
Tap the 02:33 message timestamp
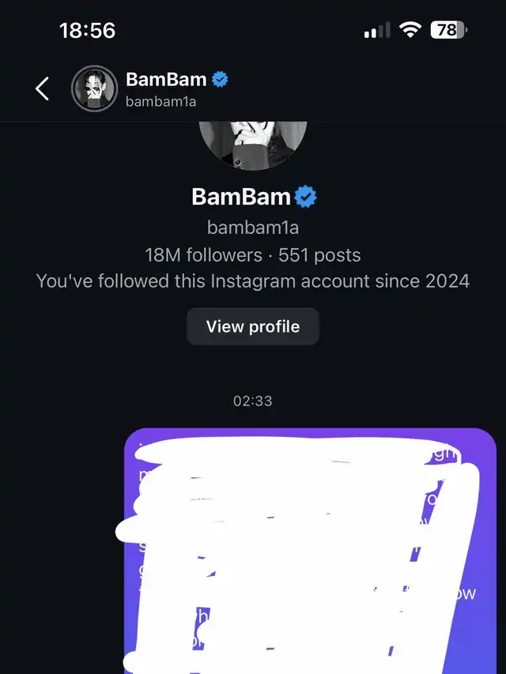point(252,401)
